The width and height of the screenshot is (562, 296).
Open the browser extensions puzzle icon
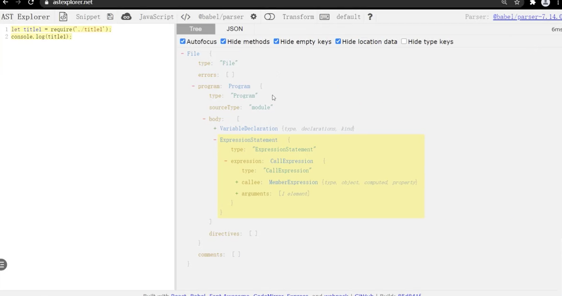tap(533, 2)
